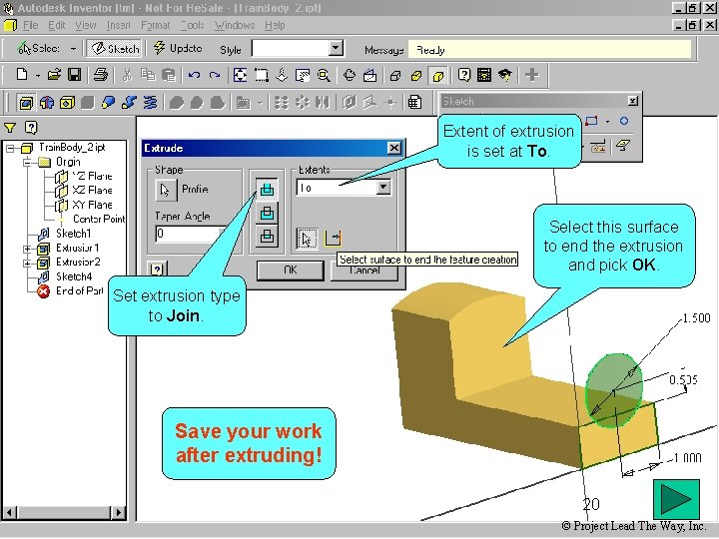The width and height of the screenshot is (719, 539).
Task: Click the Rotate view icon
Action: pyautogui.click(x=349, y=75)
